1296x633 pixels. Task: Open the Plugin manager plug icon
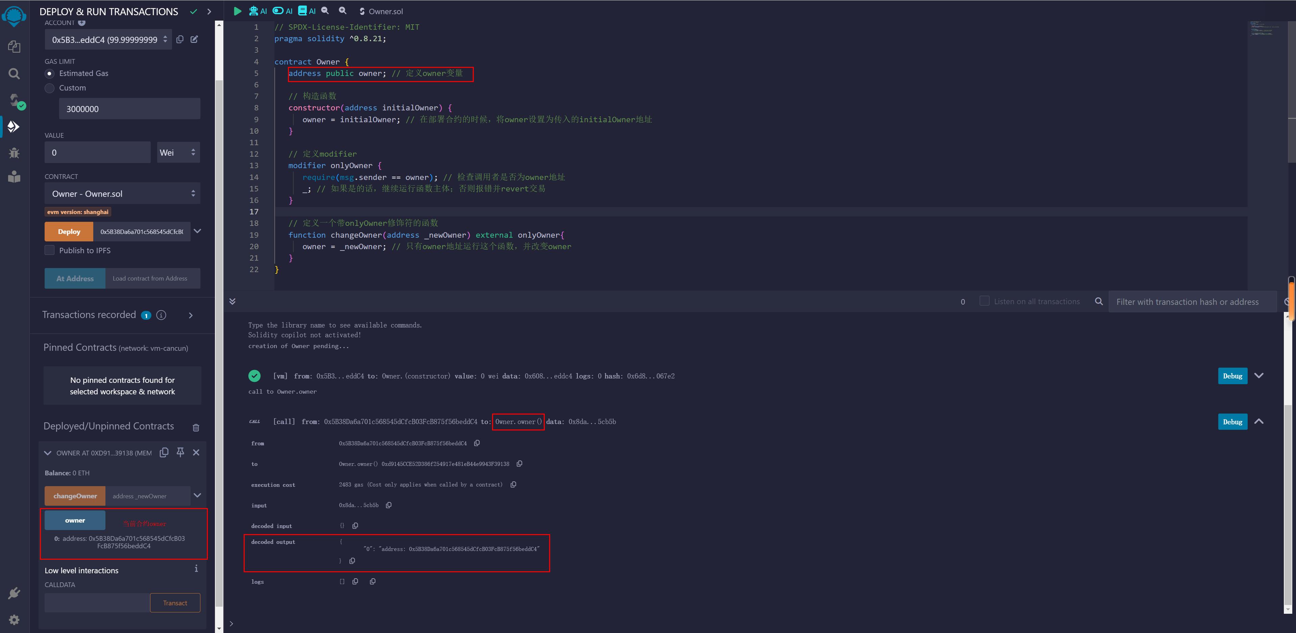pyautogui.click(x=14, y=593)
